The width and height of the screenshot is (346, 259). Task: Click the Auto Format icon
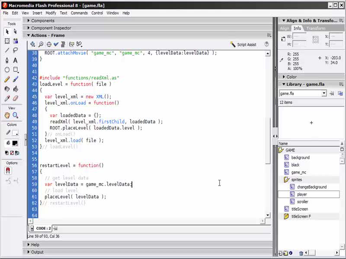coord(63,44)
